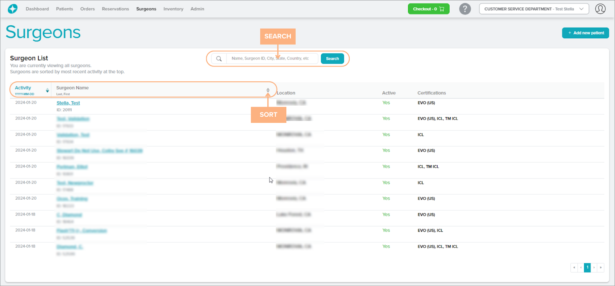This screenshot has width=615, height=286.
Task: Switch to the Inventory tab
Action: pos(173,9)
